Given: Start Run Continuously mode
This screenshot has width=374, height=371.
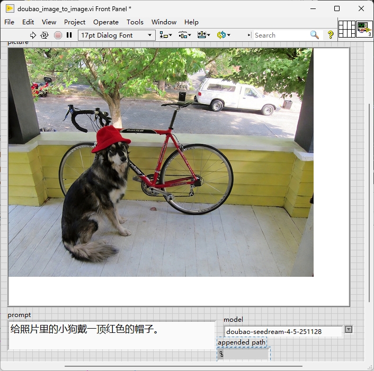Looking at the screenshot, I should [x=44, y=35].
